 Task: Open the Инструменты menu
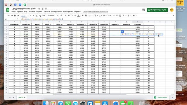pos(56,12)
